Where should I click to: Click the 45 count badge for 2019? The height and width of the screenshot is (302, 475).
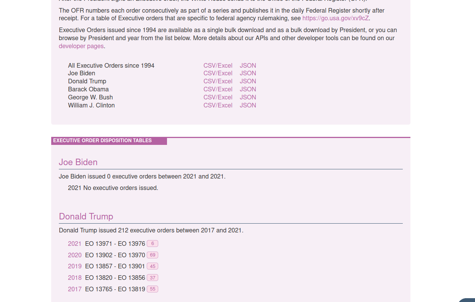pos(152,266)
